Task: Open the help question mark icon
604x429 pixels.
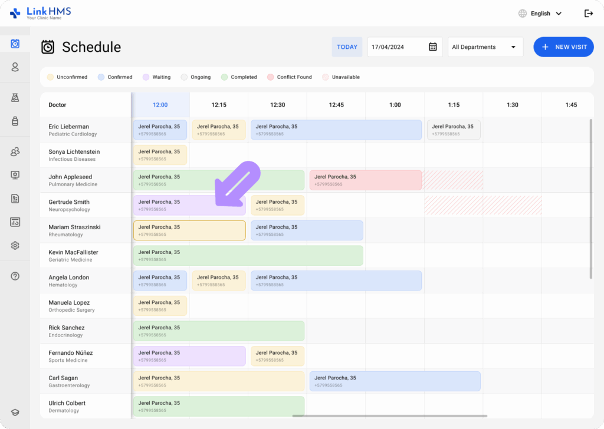Action: [15, 276]
